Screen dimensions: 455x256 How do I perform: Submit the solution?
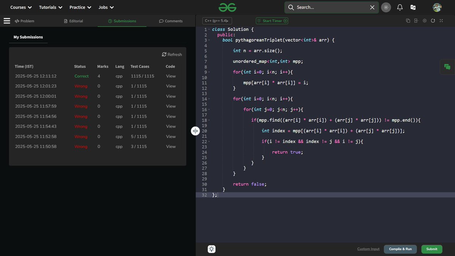[x=432, y=249]
